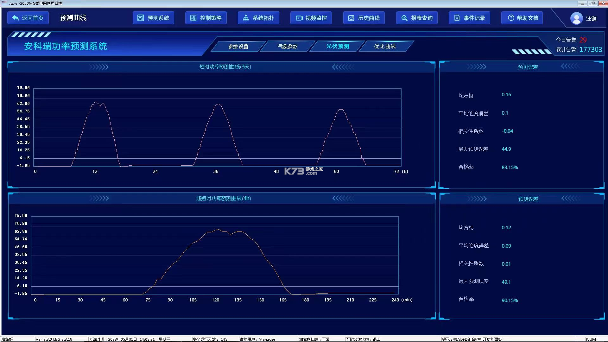Click the 安科瑞功率预测系统 heading
Image resolution: width=608 pixels, height=342 pixels.
[x=66, y=46]
